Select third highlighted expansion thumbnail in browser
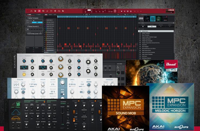 pyautogui.click(x=153, y=19)
